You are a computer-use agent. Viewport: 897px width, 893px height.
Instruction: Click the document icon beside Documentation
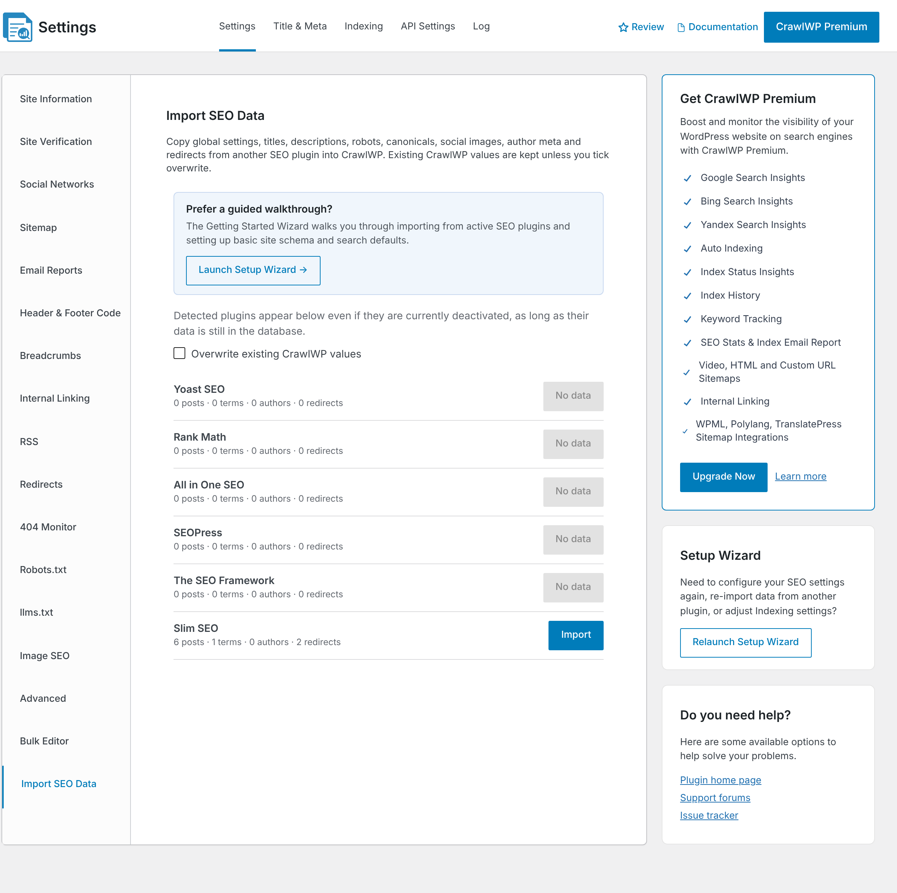680,28
